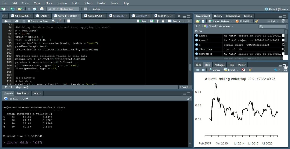The image size is (290, 149).
Task: Switch to the Files tab
Action: (x=198, y=65)
